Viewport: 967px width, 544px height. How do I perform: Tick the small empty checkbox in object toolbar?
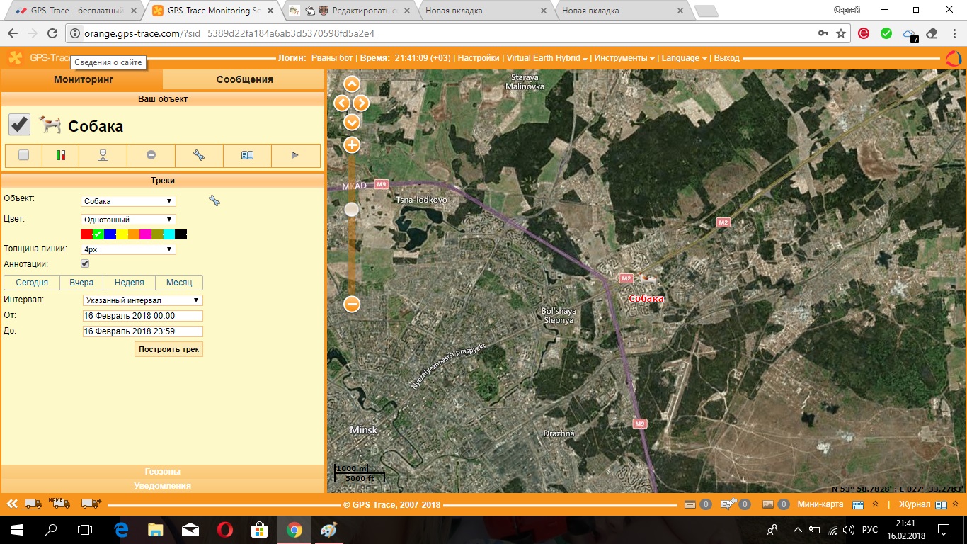coord(24,155)
